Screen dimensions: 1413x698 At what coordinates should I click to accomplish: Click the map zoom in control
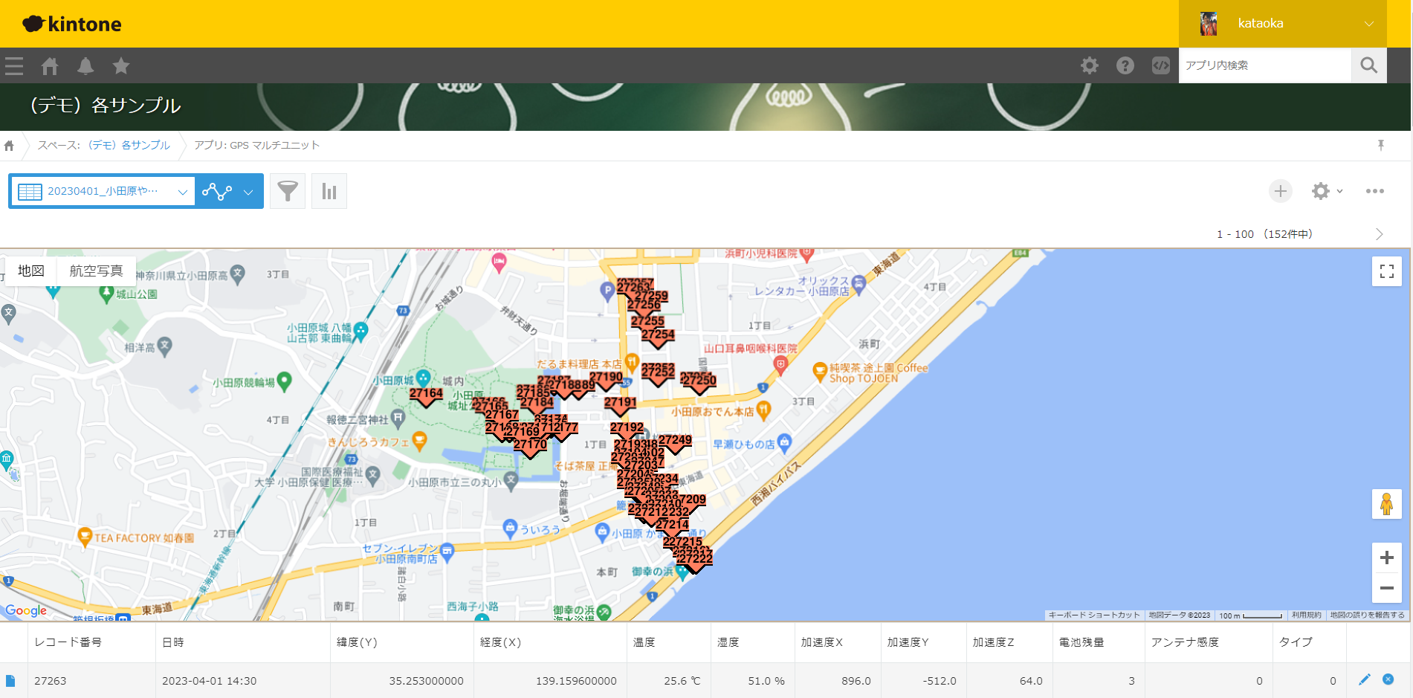pos(1387,558)
